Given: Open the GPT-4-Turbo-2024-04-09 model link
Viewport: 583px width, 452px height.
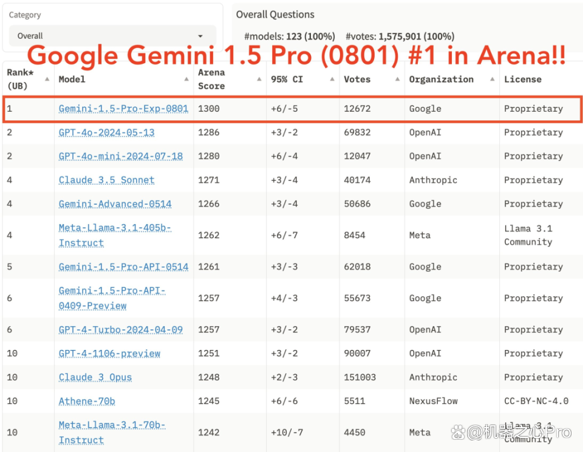Looking at the screenshot, I should pos(121,330).
